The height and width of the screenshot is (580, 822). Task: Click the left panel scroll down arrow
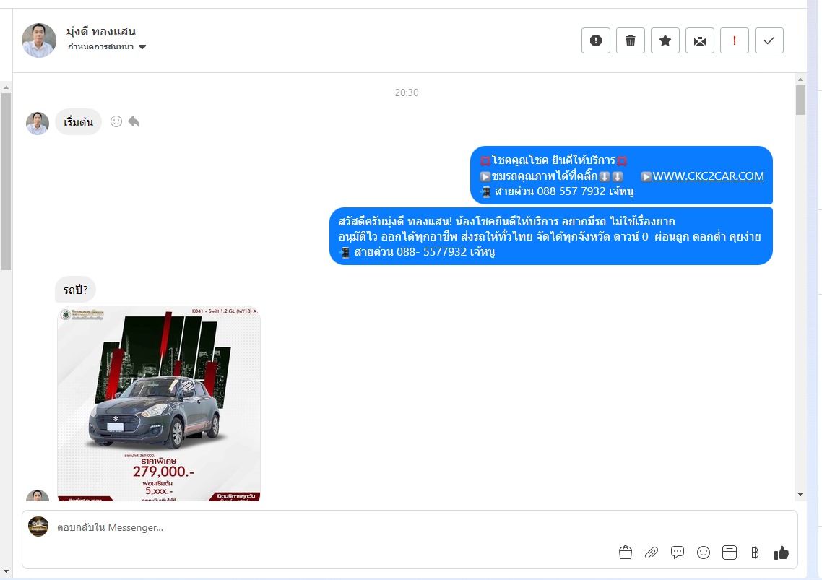click(x=7, y=571)
